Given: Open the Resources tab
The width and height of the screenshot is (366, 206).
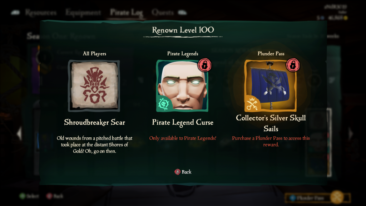Looking at the screenshot, I should pyautogui.click(x=41, y=13).
